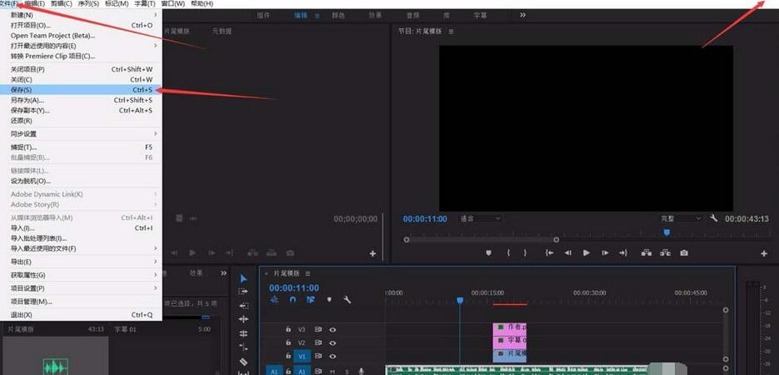The width and height of the screenshot is (779, 375).
Task: Toggle the magnet snap icon in timeline
Action: pyautogui.click(x=292, y=300)
